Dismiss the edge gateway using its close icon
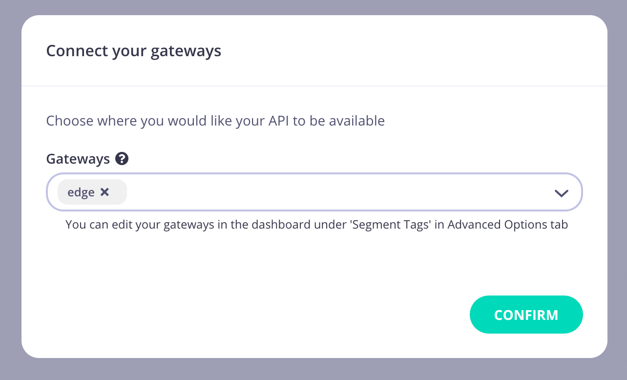627x380 pixels. click(105, 192)
